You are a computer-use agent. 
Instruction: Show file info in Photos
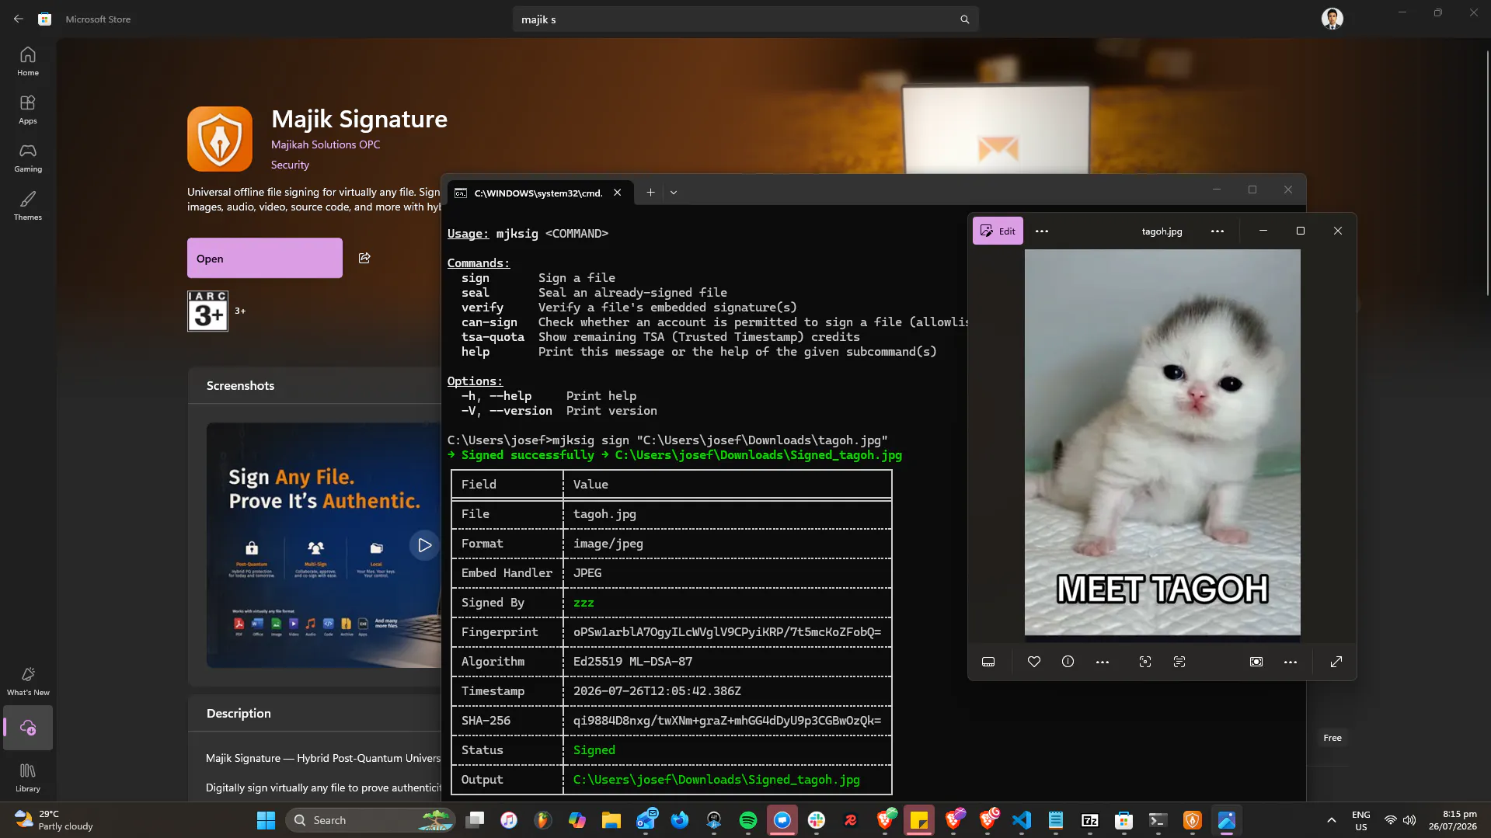pos(1068,662)
